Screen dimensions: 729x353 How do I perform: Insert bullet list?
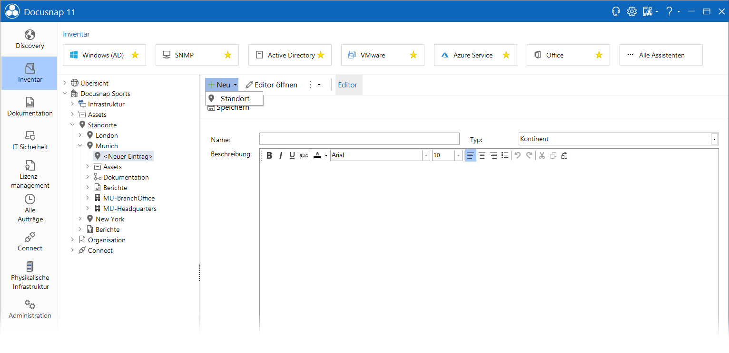(505, 155)
